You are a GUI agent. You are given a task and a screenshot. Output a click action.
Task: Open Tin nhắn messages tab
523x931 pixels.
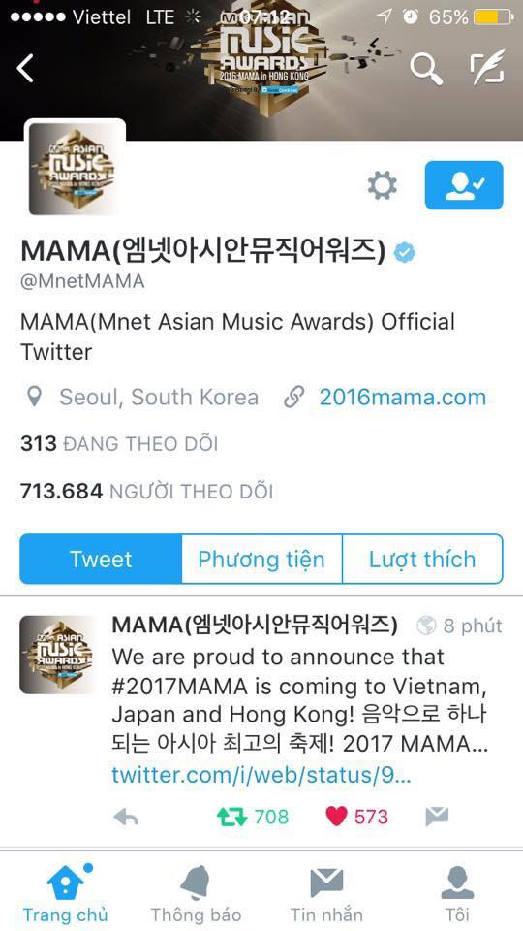click(x=326, y=893)
